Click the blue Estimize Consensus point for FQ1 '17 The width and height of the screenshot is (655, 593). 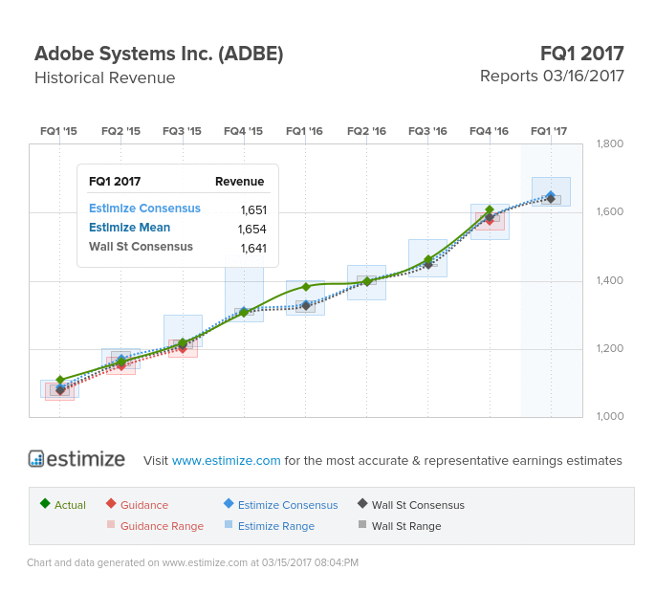(551, 195)
